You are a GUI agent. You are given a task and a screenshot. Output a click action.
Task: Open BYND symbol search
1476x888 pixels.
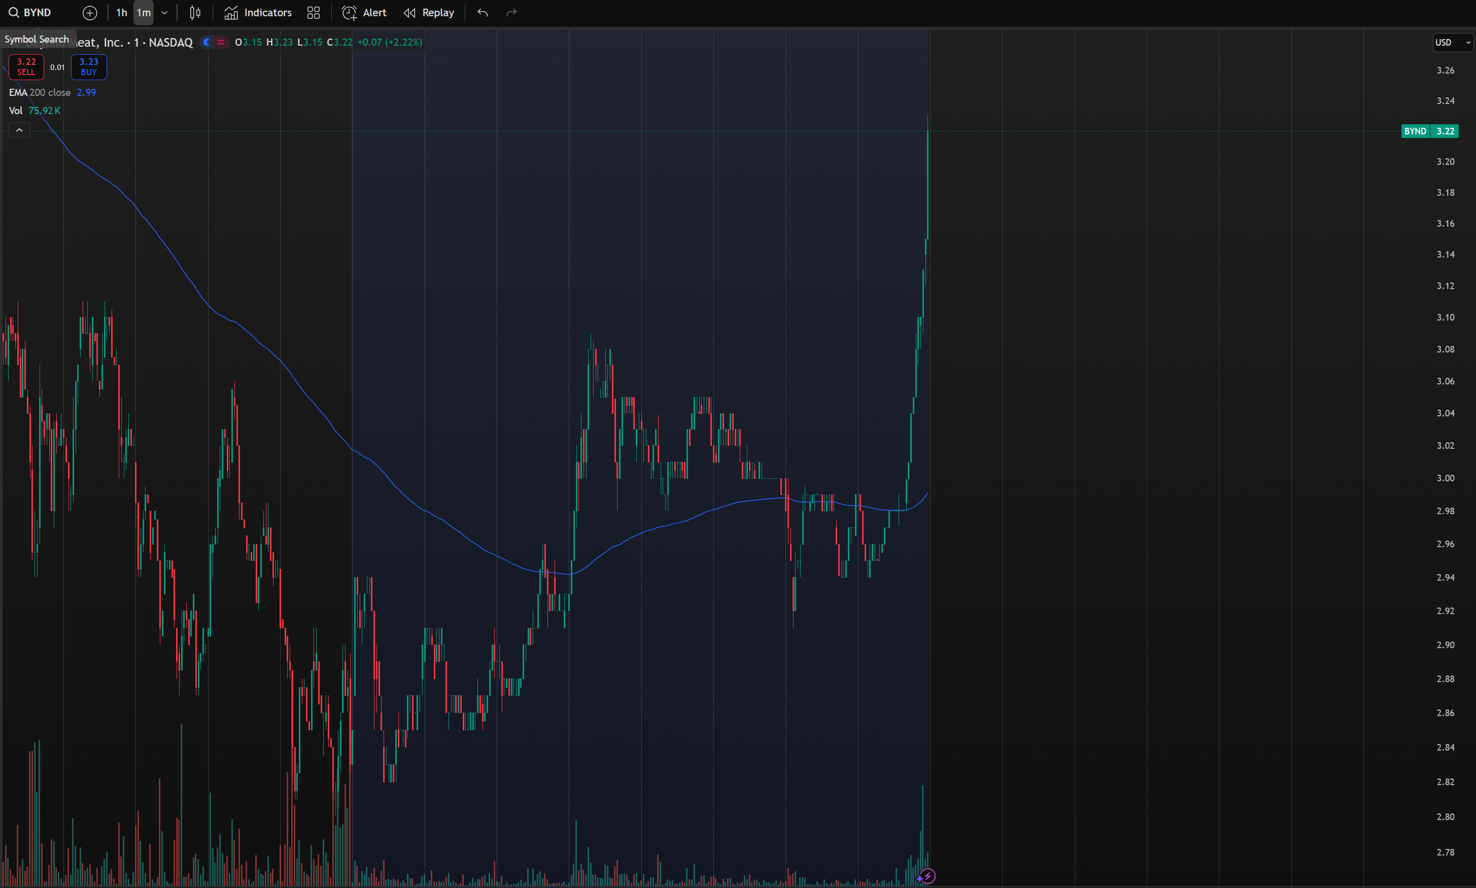30,13
